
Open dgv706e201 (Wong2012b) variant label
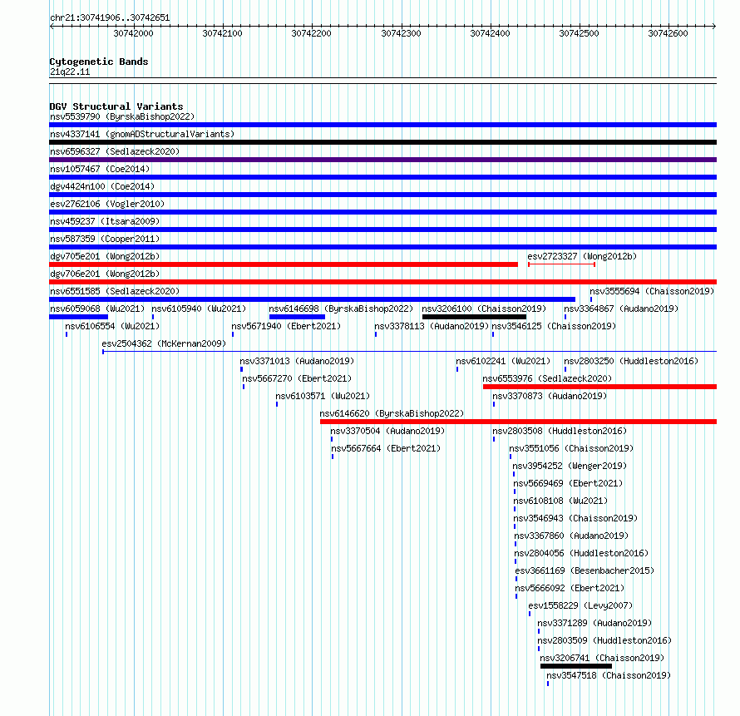coord(105,274)
